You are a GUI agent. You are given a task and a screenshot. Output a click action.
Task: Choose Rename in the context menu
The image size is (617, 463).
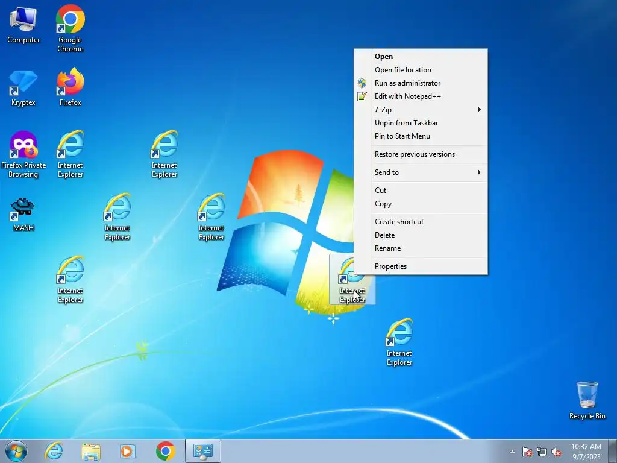point(421,248)
